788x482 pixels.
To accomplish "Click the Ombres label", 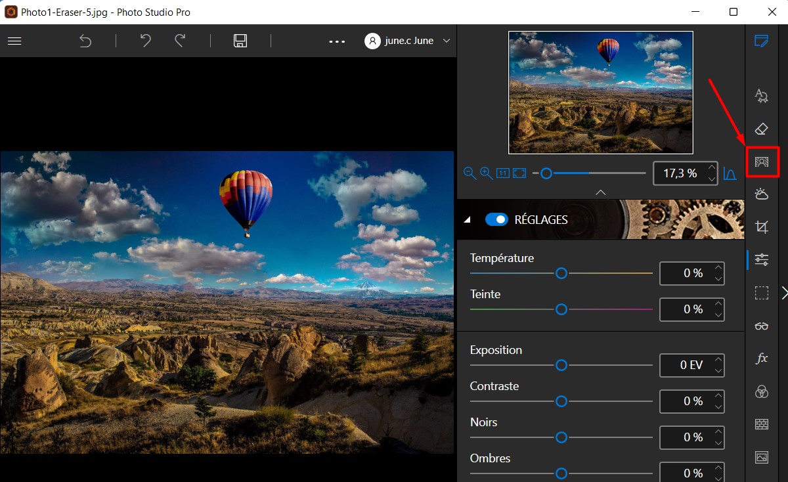I will point(490,458).
